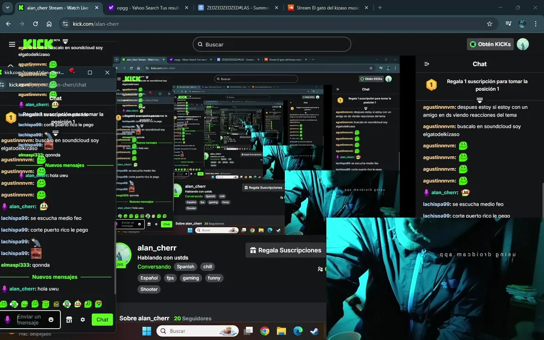The width and height of the screenshot is (544, 340).
Task: Select the Shooter tag
Action: tap(149, 289)
